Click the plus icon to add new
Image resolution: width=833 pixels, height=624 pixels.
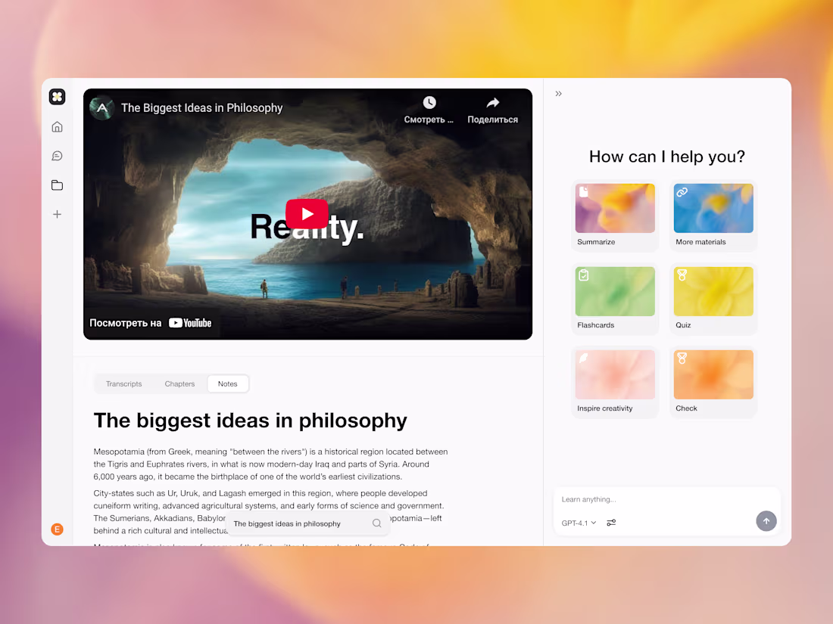(57, 214)
